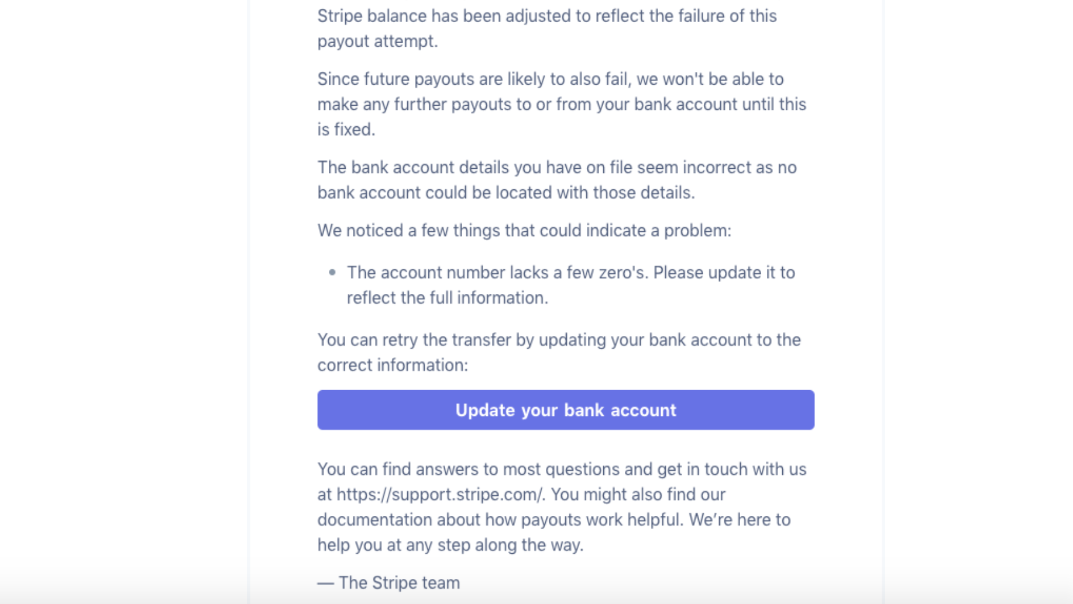Click 'The bank account details you have' line
Viewport: 1073px width, 604px height.
(557, 168)
